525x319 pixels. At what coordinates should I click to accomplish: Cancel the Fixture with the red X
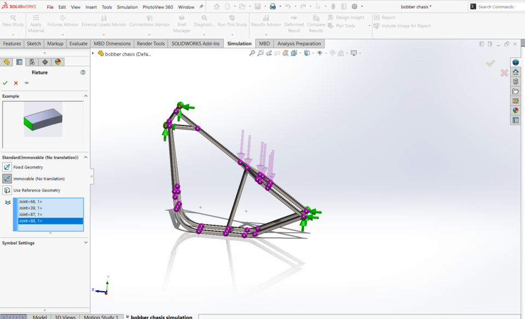(15, 83)
